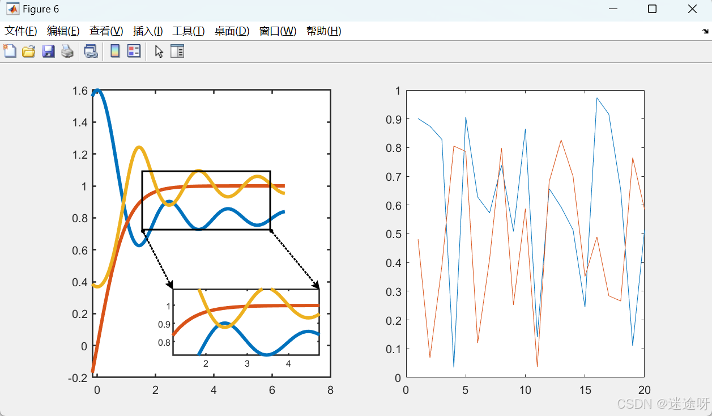Image resolution: width=712 pixels, height=416 pixels.
Task: Click inside the right line plot axes
Action: [x=525, y=234]
